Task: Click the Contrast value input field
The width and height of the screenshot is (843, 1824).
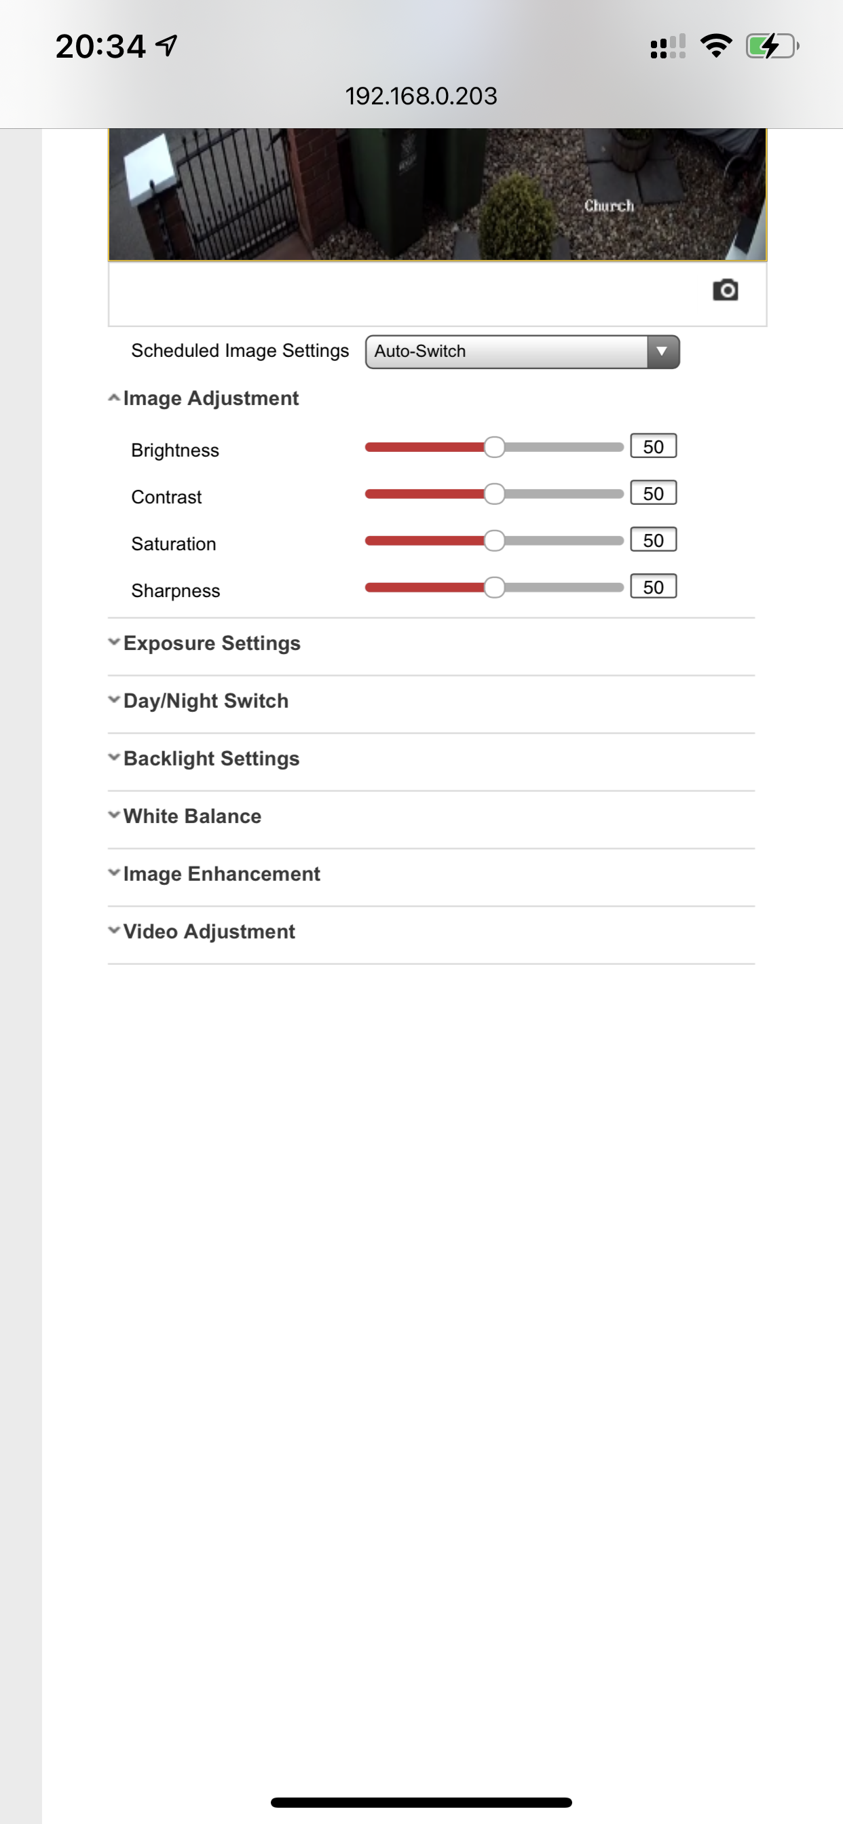Action: pyautogui.click(x=653, y=493)
